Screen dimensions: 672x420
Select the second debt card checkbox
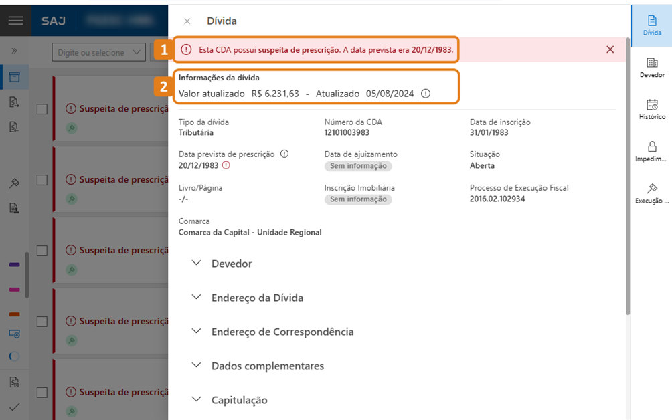pyautogui.click(x=42, y=180)
